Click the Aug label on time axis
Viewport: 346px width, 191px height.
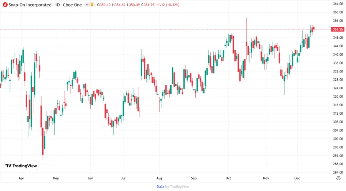point(159,178)
